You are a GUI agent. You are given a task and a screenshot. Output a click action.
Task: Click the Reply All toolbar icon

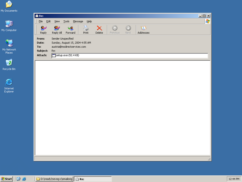[x=57, y=30]
